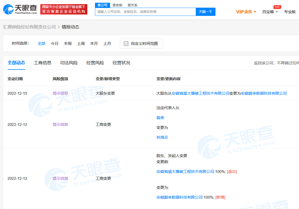Select the 上月 time filter

107,43
